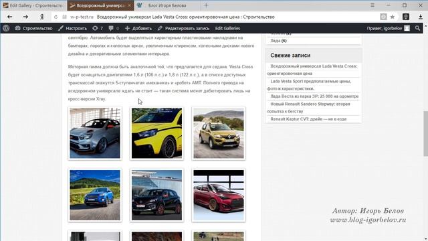Click Редактировать запись in admin bar
This screenshot has height=241, width=428.
pyautogui.click(x=183, y=28)
